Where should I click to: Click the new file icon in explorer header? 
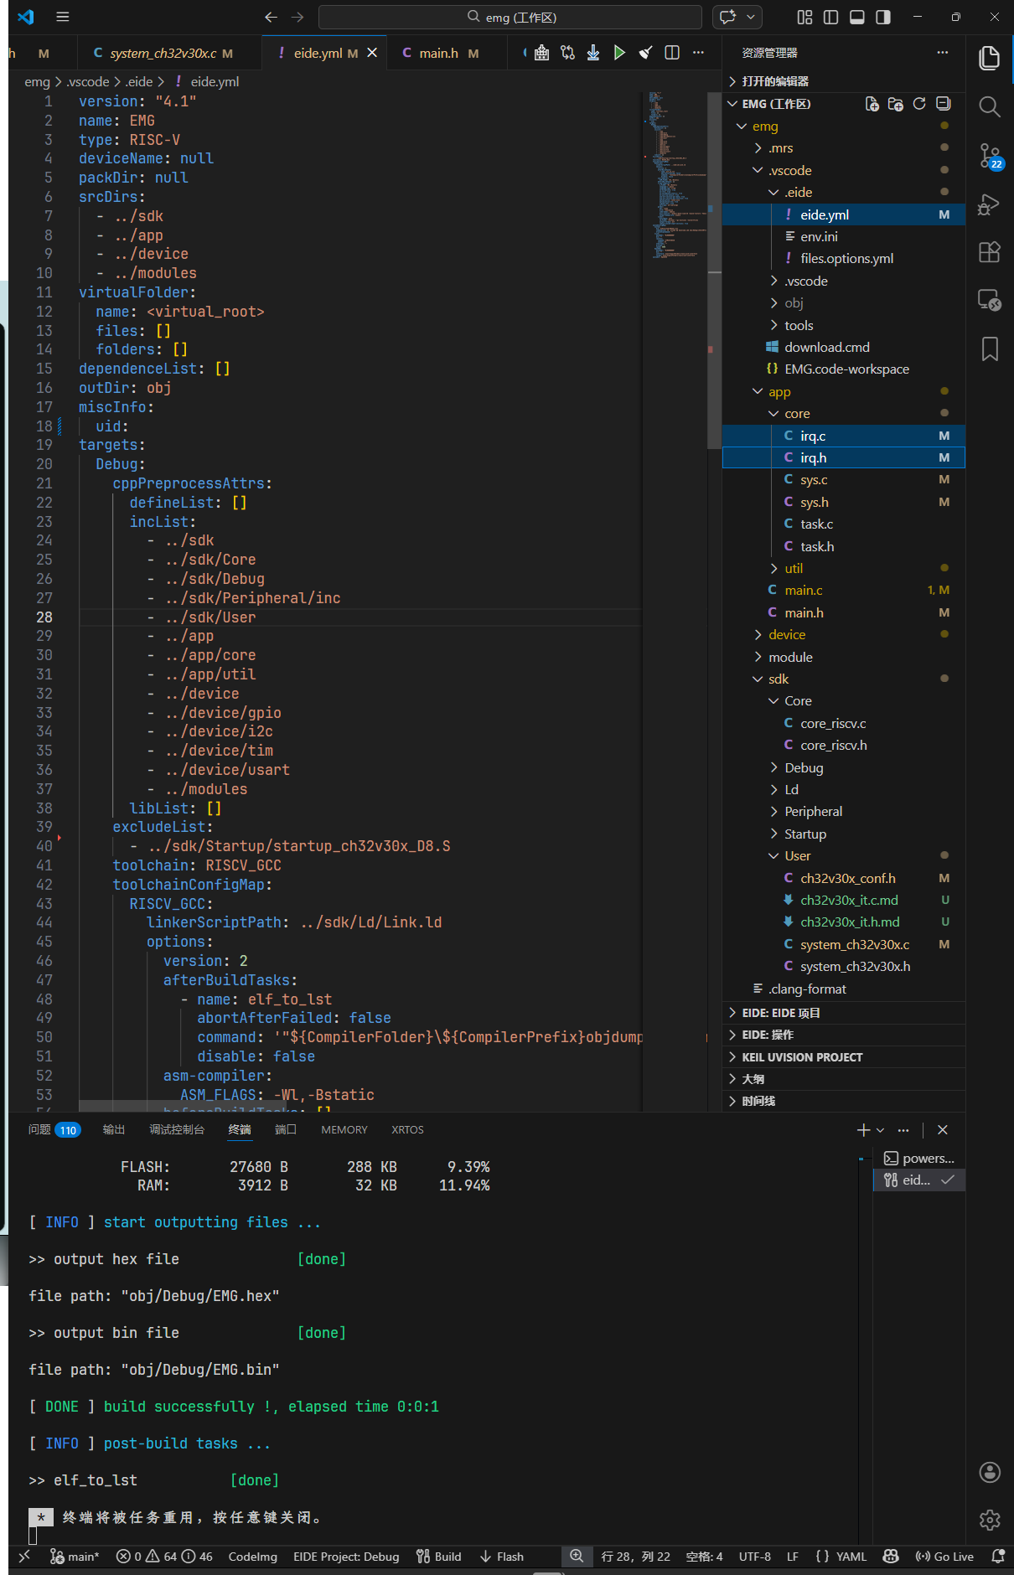[872, 104]
